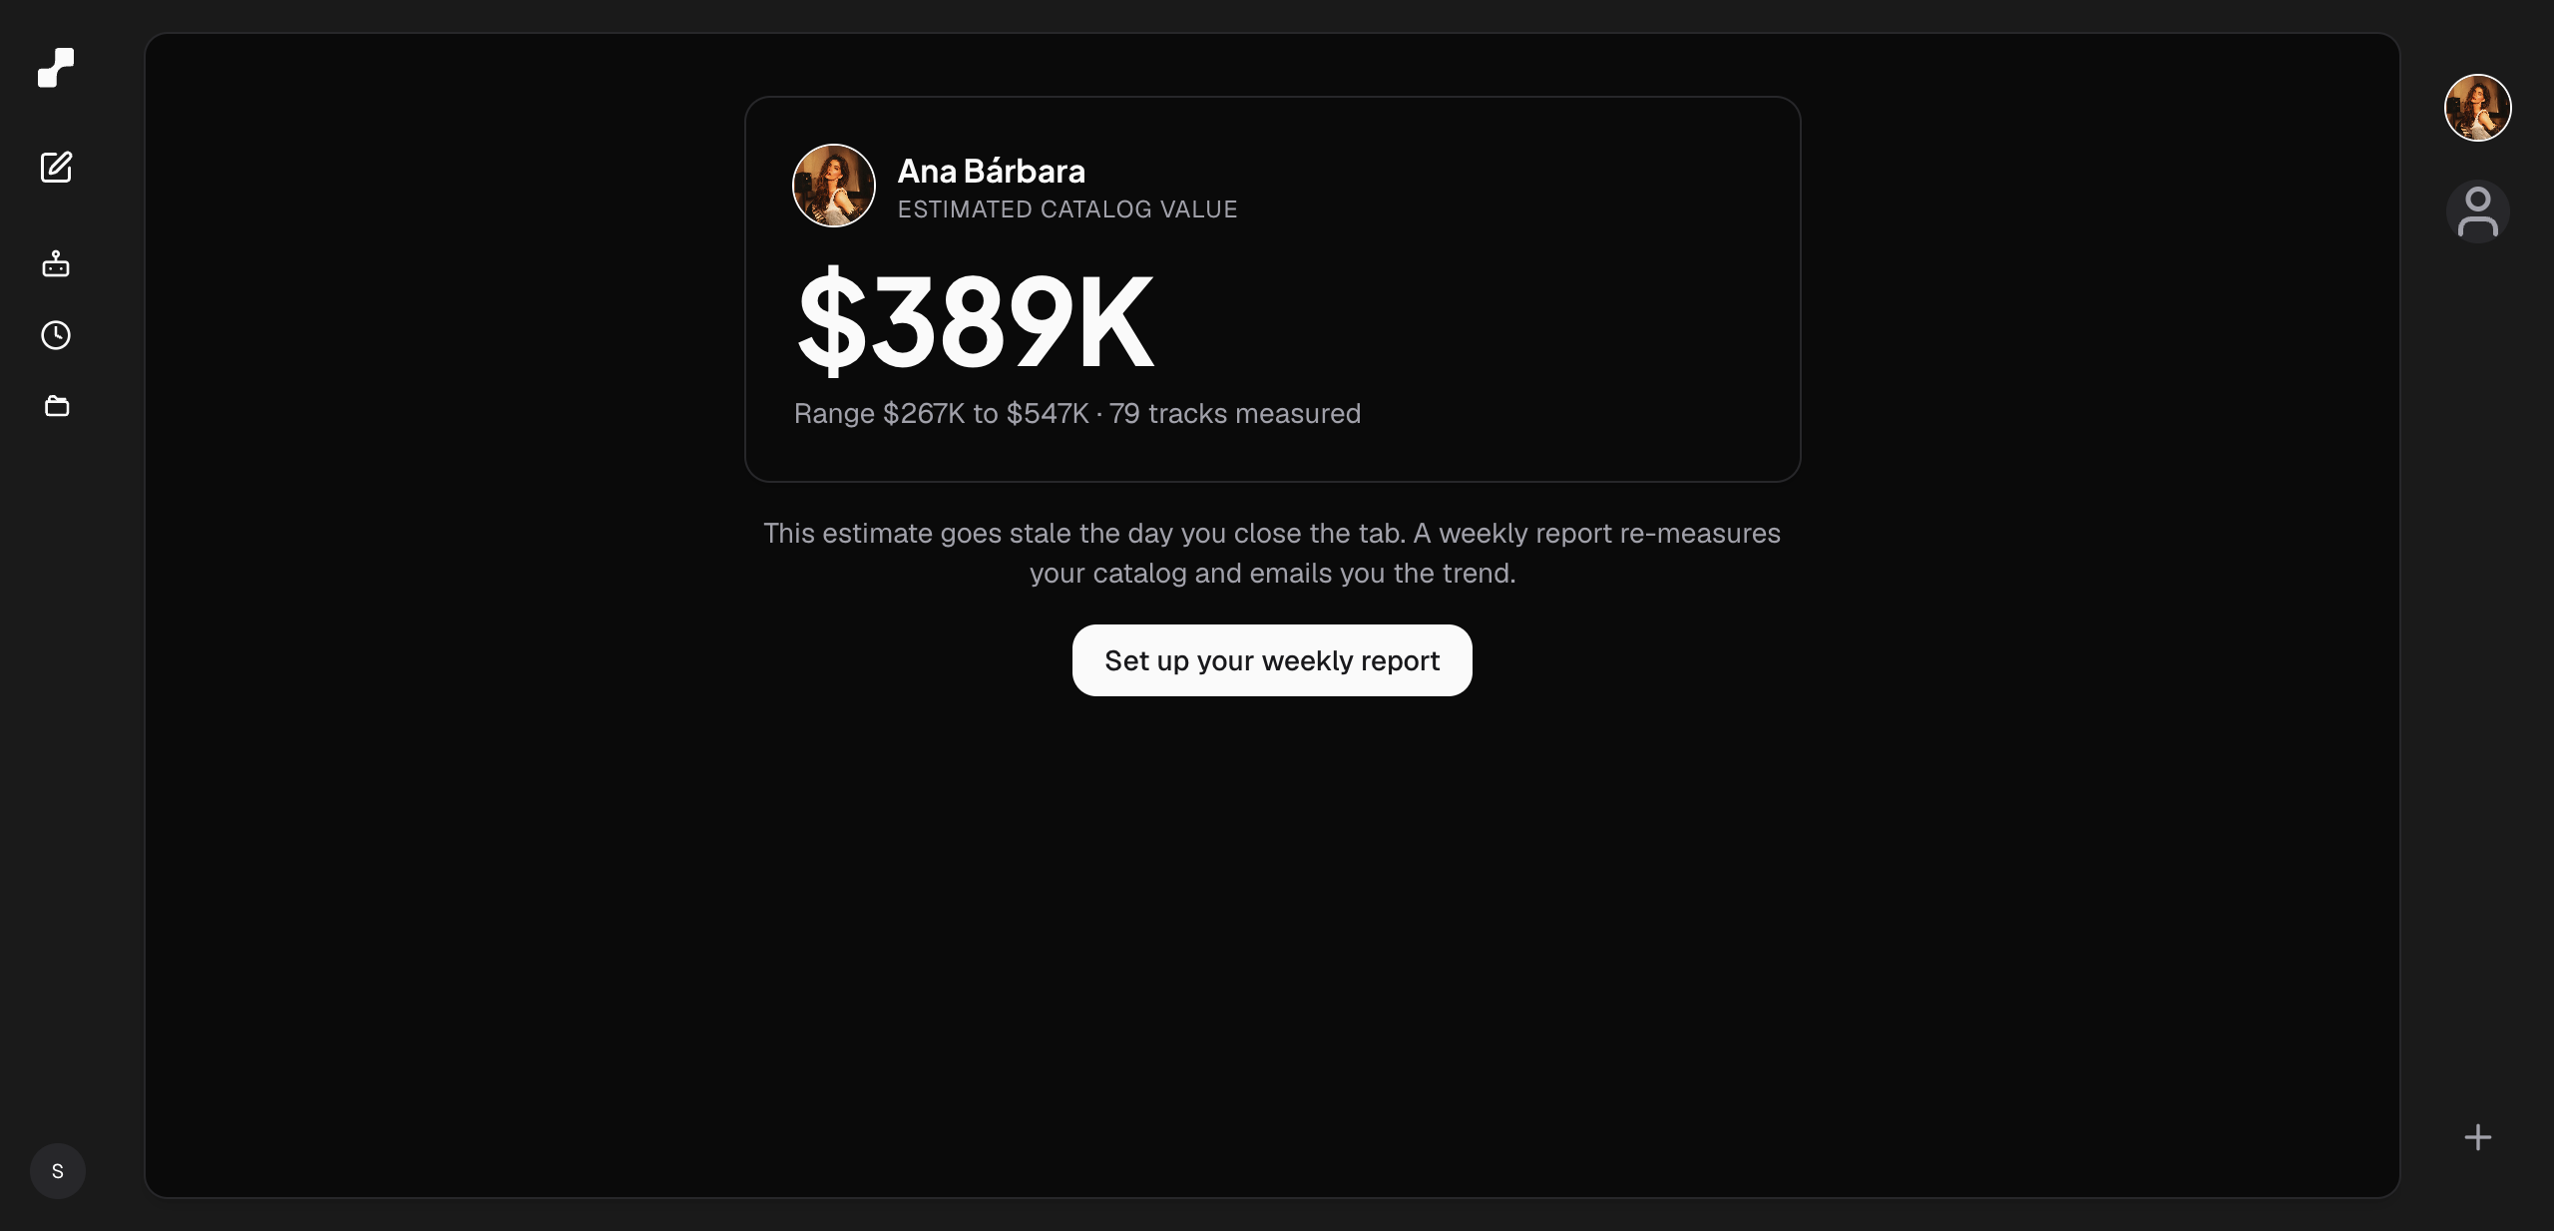Select Ana Bárbara avatar in right sidebar
The height and width of the screenshot is (1231, 2554).
coord(2478,108)
